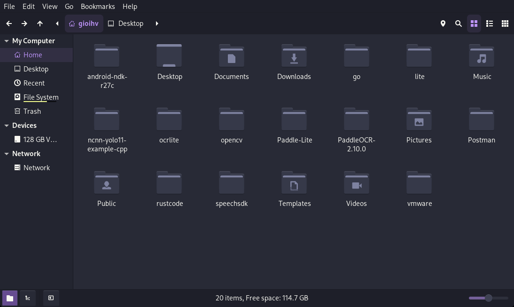Click the back navigation arrow

pos(9,24)
